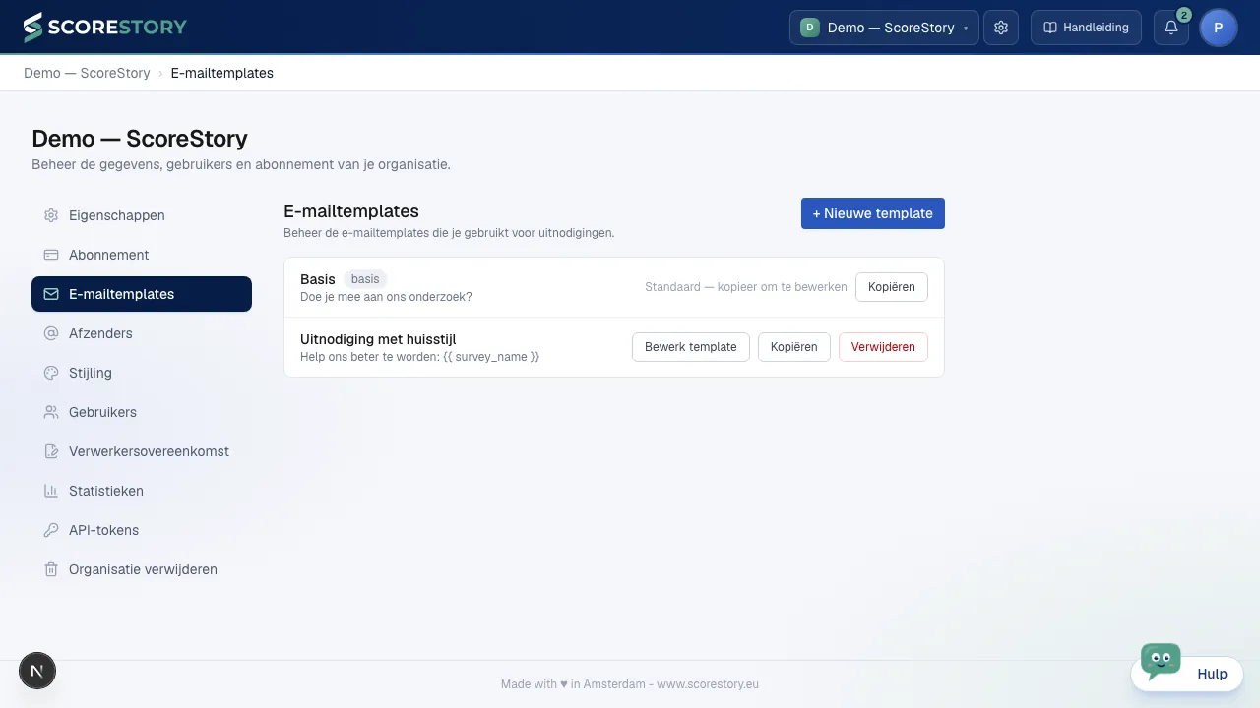Screen dimensions: 1260x708
Task: Edit the Uitnodiging met huisstijl template
Action: [691, 347]
